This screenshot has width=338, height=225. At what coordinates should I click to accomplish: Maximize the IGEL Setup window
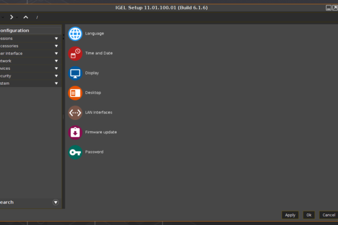point(335,8)
